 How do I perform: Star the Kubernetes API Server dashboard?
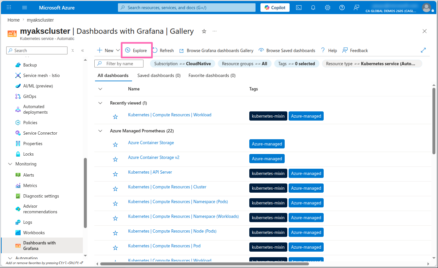[115, 174]
